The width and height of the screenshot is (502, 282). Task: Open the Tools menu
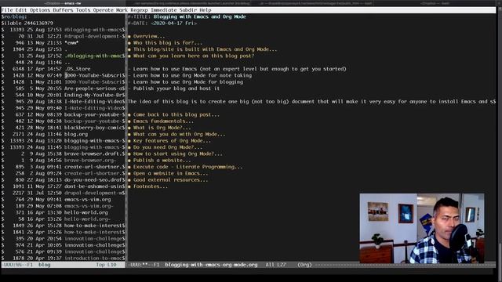point(83,10)
